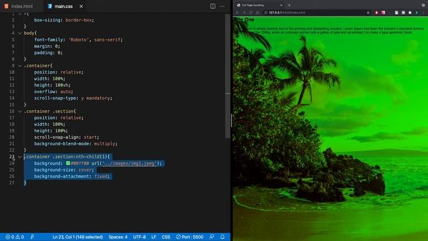Close the Full Page Scrolling browser tab
The image size is (428, 241).
pyautogui.click(x=281, y=5)
